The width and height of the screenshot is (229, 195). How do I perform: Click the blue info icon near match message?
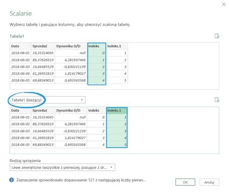click(12, 180)
